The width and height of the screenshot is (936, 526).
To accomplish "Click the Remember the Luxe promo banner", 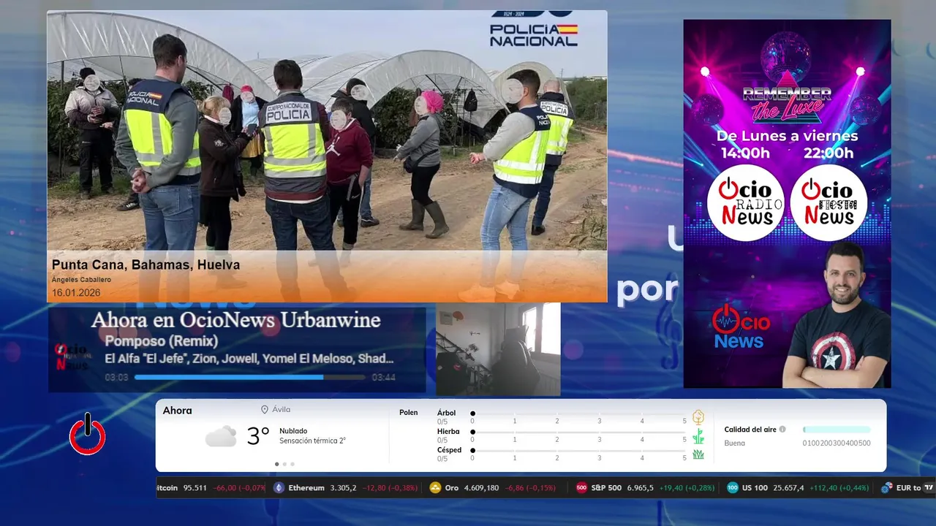I will coord(787,203).
